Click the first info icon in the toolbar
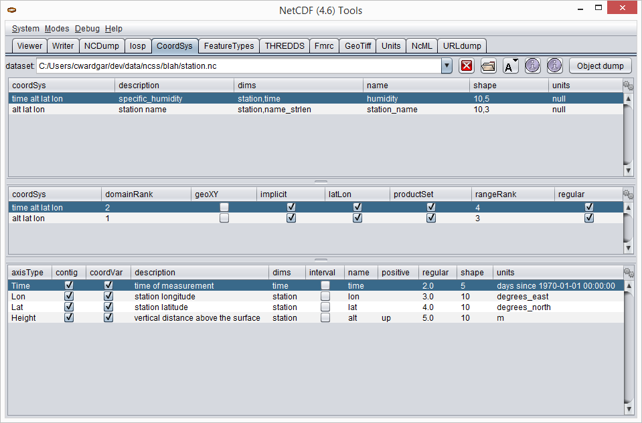This screenshot has width=642, height=423. click(x=532, y=65)
